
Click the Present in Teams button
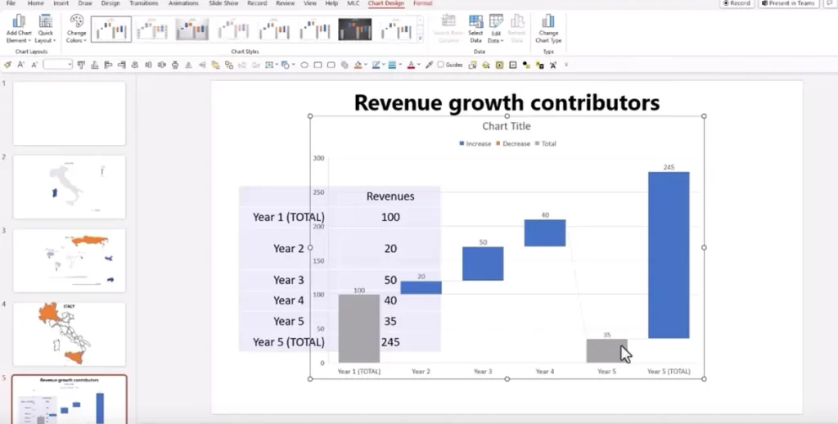pos(788,3)
